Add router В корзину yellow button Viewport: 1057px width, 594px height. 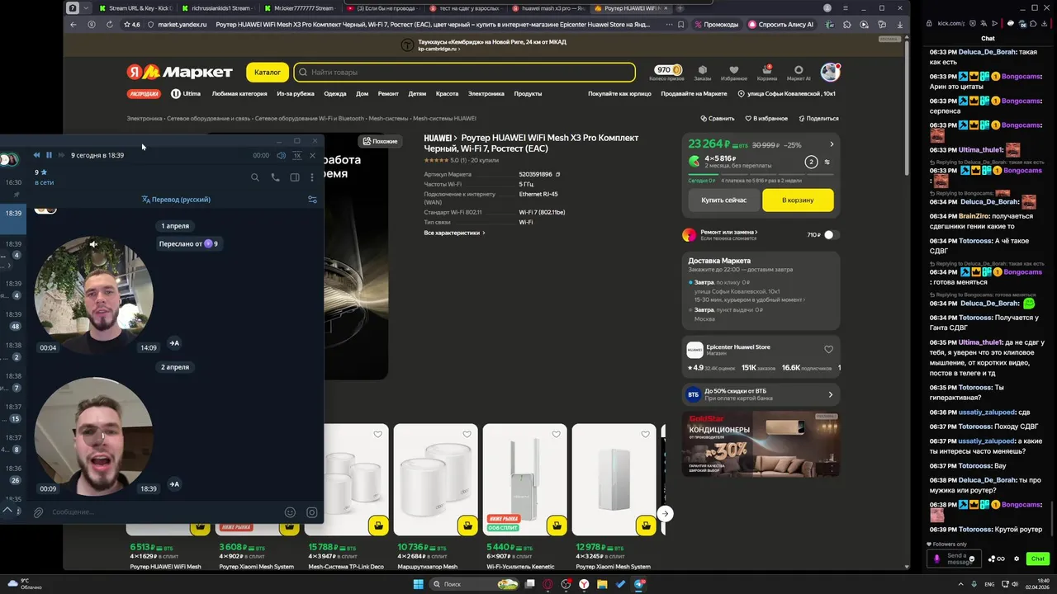[798, 200]
